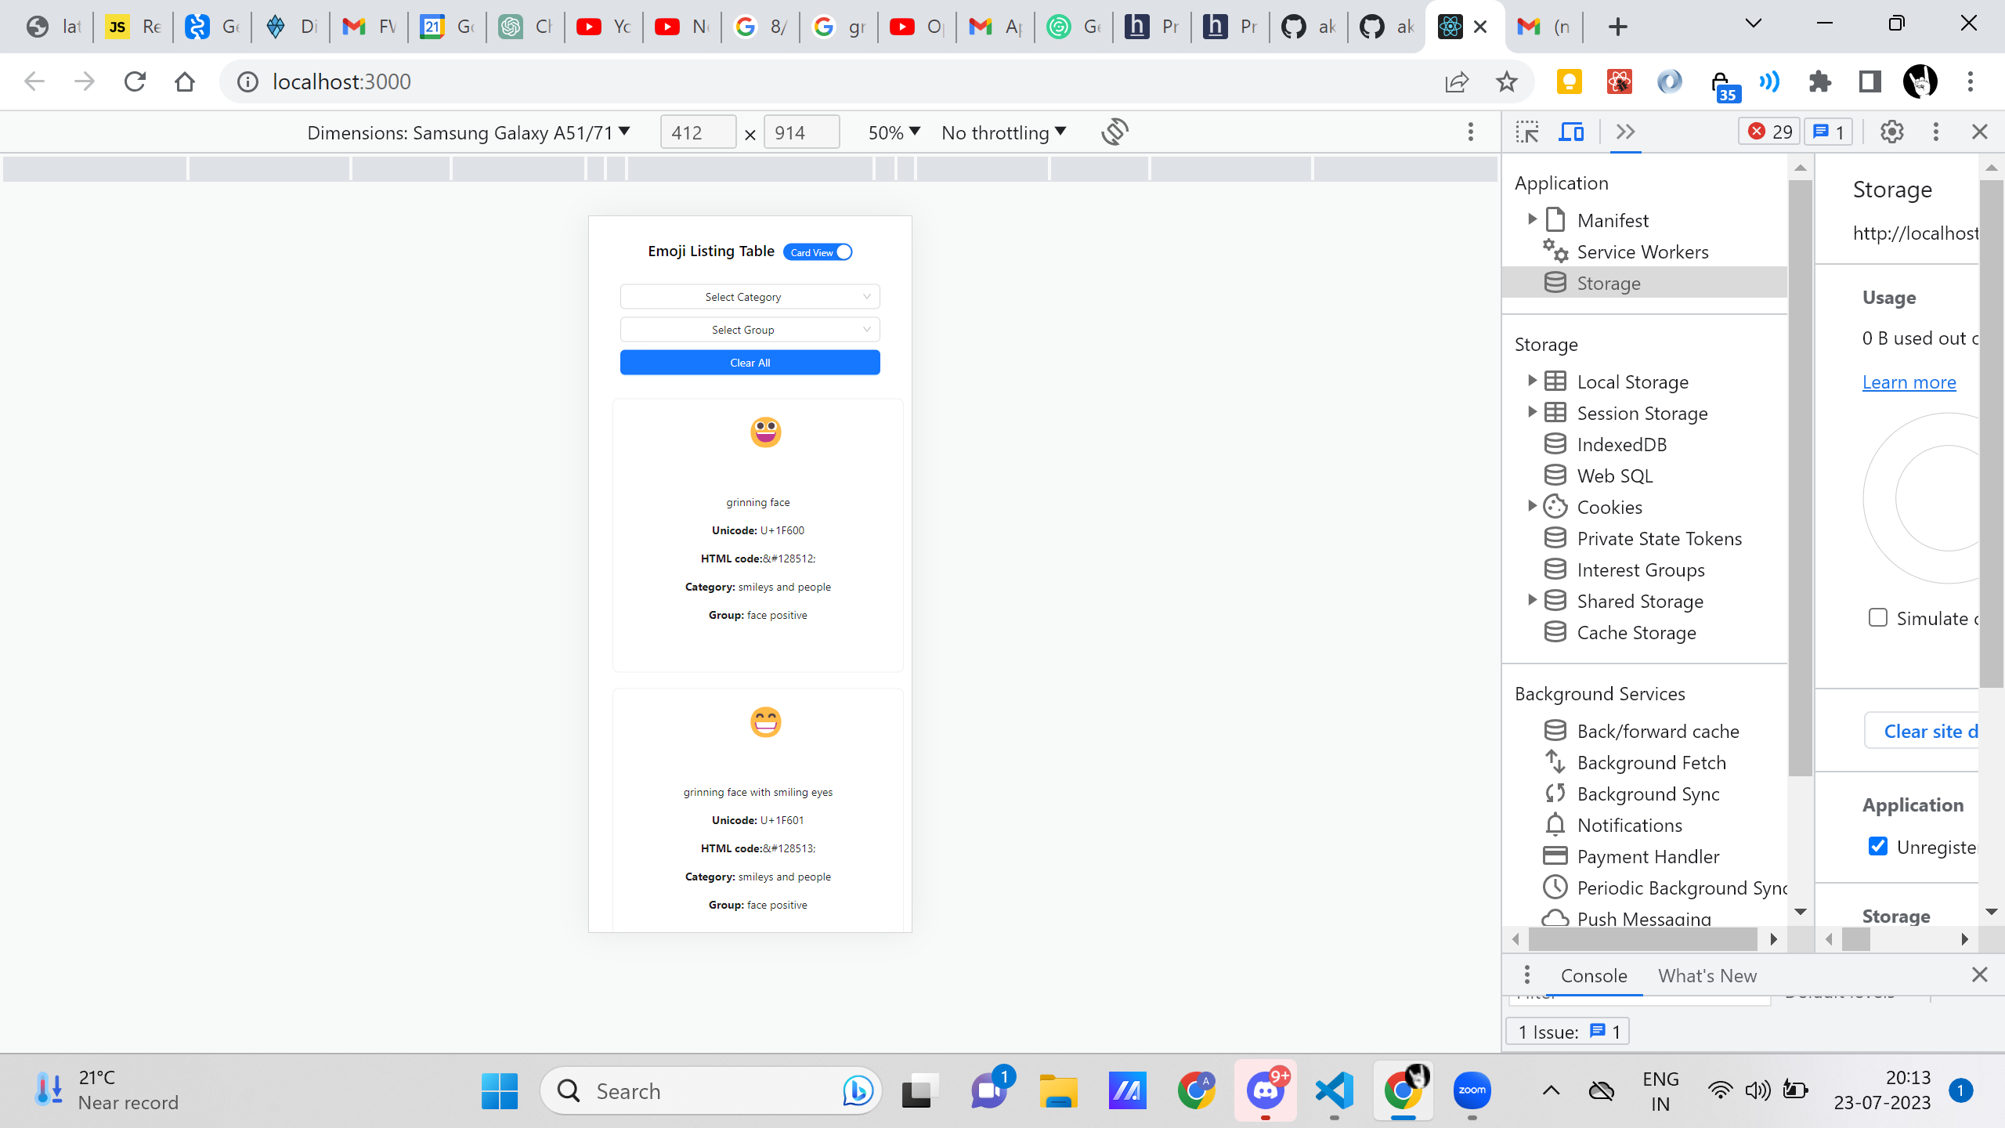Click the rotate device orientation icon
The height and width of the screenshot is (1128, 2005).
(1114, 132)
